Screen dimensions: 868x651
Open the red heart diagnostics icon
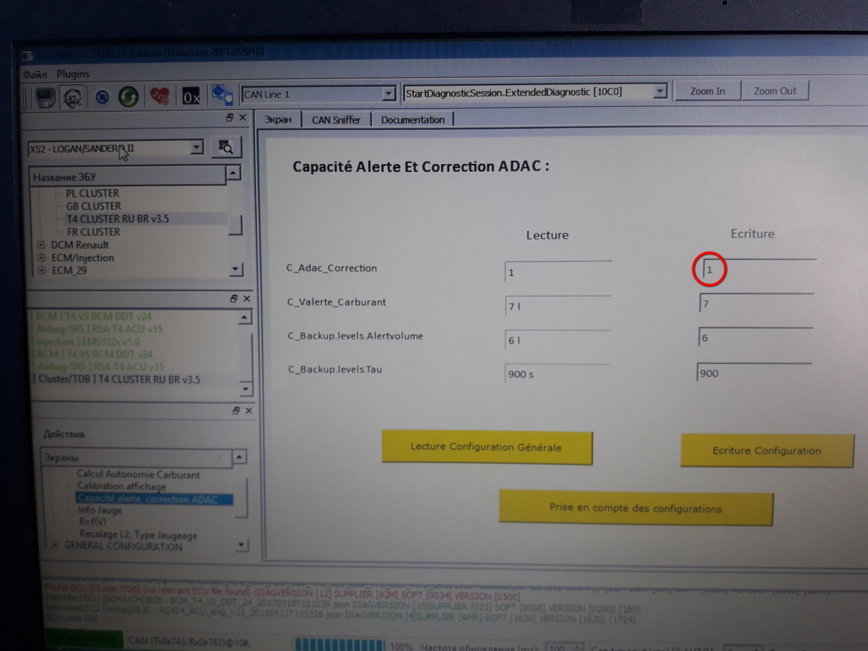[x=160, y=96]
